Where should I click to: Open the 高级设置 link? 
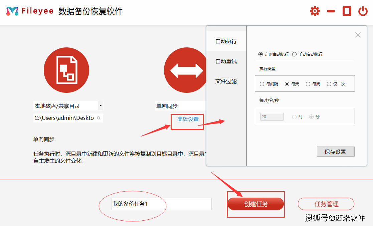[x=188, y=119]
